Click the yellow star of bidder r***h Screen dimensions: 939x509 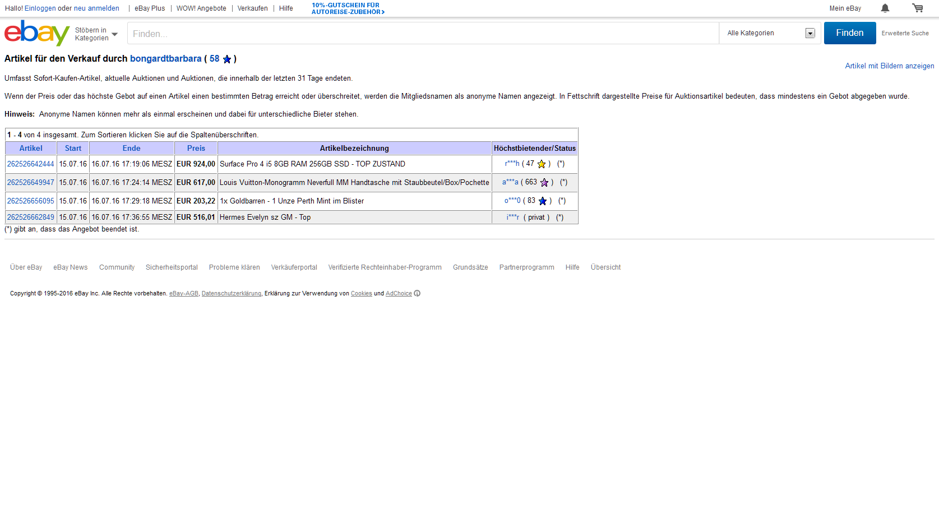(x=542, y=164)
